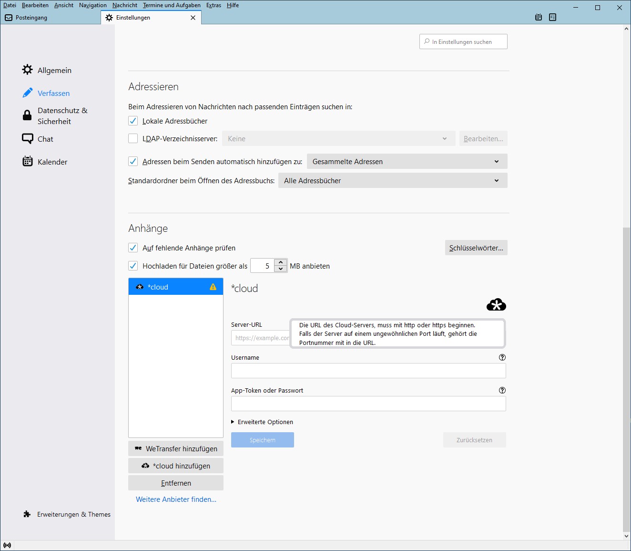This screenshot has width=631, height=551.
Task: Enable the LDAP-Verzeichnisserver checkbox
Action: pyautogui.click(x=133, y=139)
